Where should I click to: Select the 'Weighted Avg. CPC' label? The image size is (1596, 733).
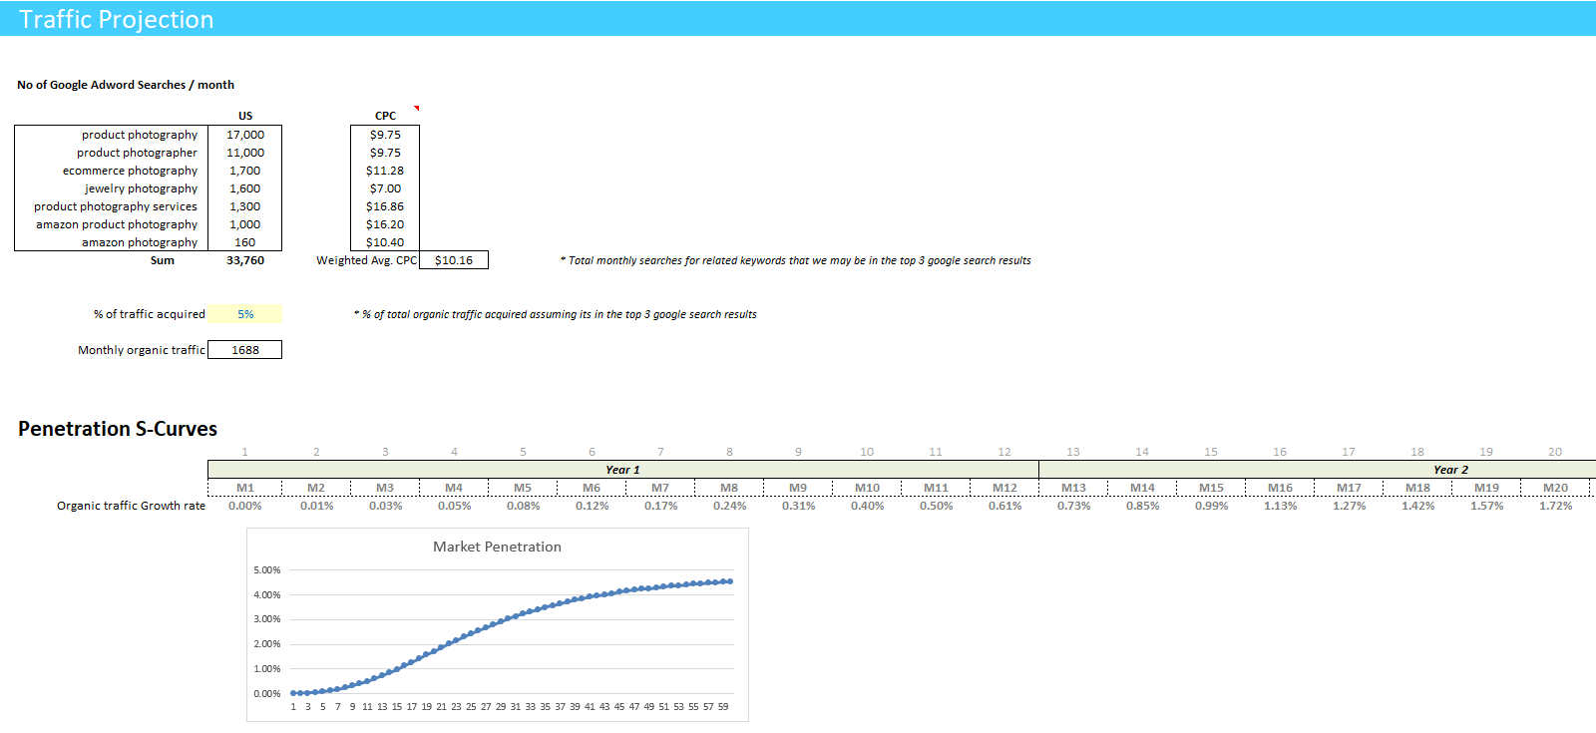tap(367, 260)
